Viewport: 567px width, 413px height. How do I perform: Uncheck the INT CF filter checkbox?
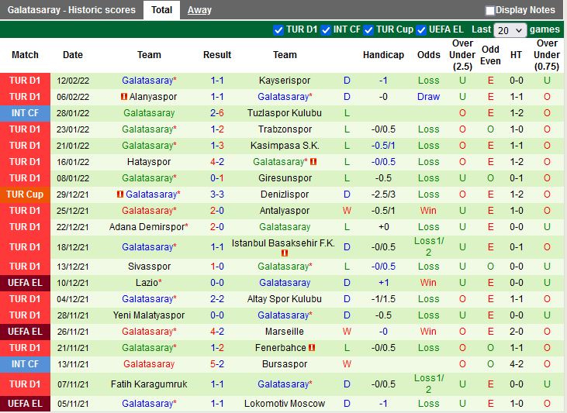pyautogui.click(x=326, y=29)
